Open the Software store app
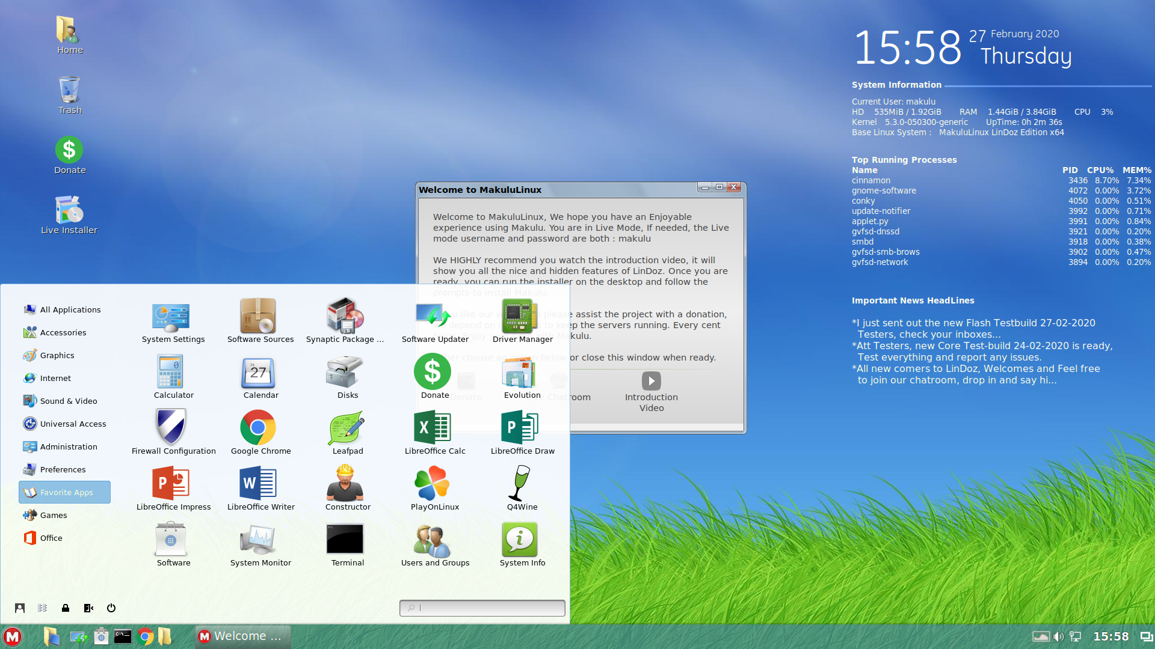Image resolution: width=1155 pixels, height=649 pixels. 173,544
